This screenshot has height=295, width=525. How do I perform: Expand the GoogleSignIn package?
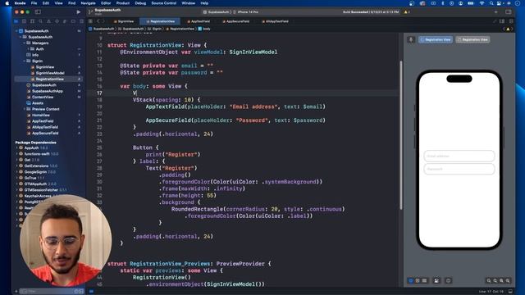pos(16,172)
